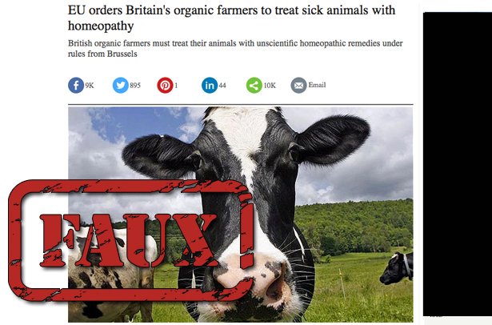The width and height of the screenshot is (492, 325).
Task: Open the green general share icon
Action: 254,86
